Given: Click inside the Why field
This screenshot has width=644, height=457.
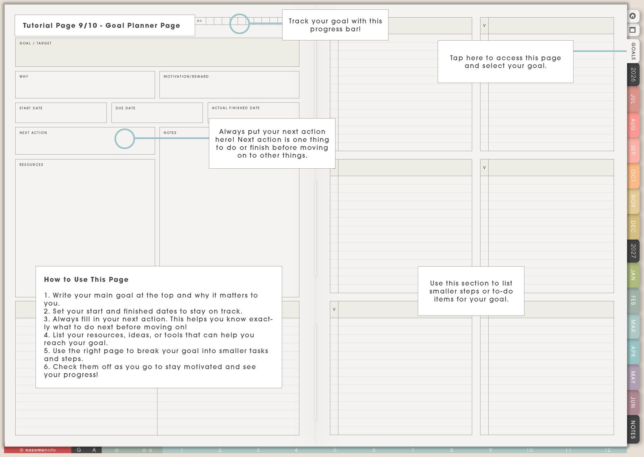Looking at the screenshot, I should point(85,85).
